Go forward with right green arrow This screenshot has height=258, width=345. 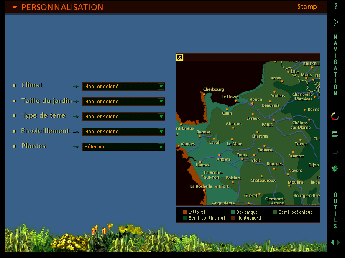click(338, 242)
